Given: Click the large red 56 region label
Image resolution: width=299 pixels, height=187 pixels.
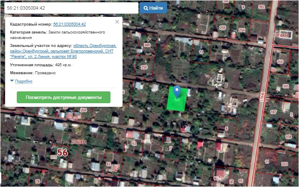Looking at the screenshot, I should coord(63,152).
